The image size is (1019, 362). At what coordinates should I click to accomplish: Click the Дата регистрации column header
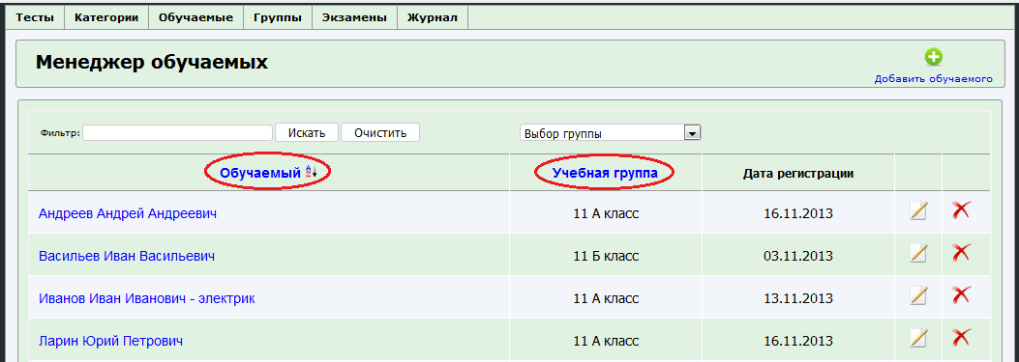[x=798, y=173]
